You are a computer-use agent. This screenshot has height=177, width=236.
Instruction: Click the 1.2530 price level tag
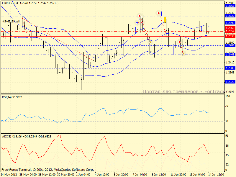point(230,36)
